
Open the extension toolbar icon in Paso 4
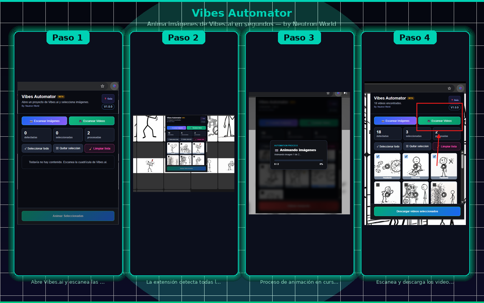[x=460, y=88]
